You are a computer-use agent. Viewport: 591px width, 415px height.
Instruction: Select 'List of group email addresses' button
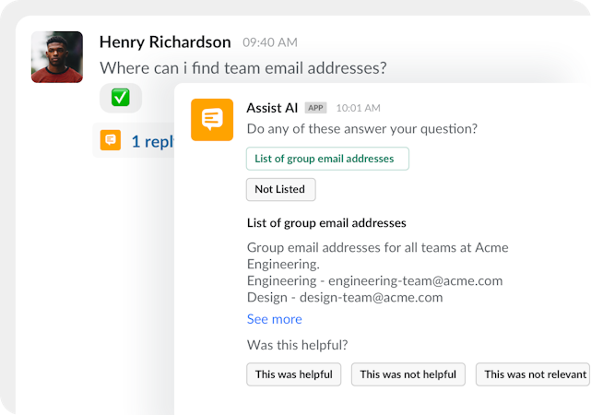[327, 159]
